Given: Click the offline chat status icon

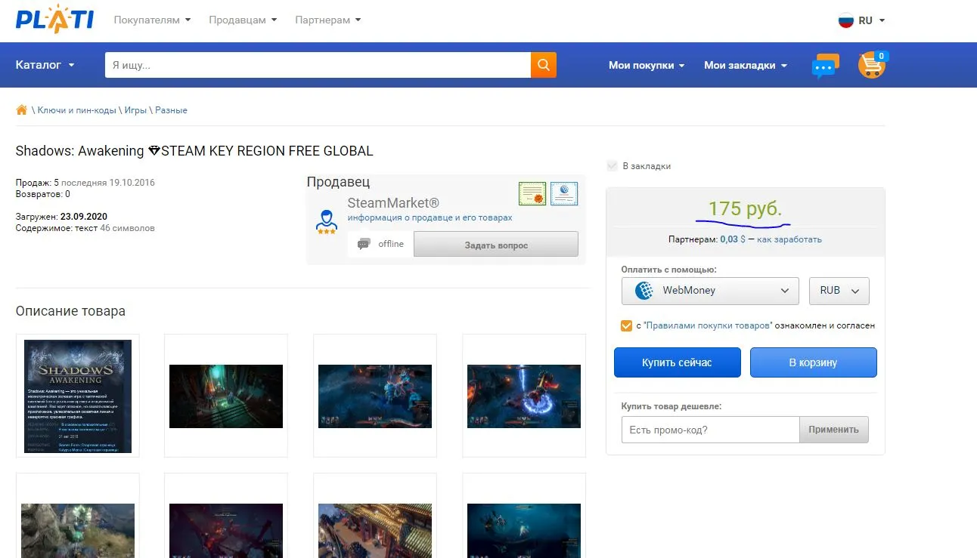Looking at the screenshot, I should [x=364, y=244].
